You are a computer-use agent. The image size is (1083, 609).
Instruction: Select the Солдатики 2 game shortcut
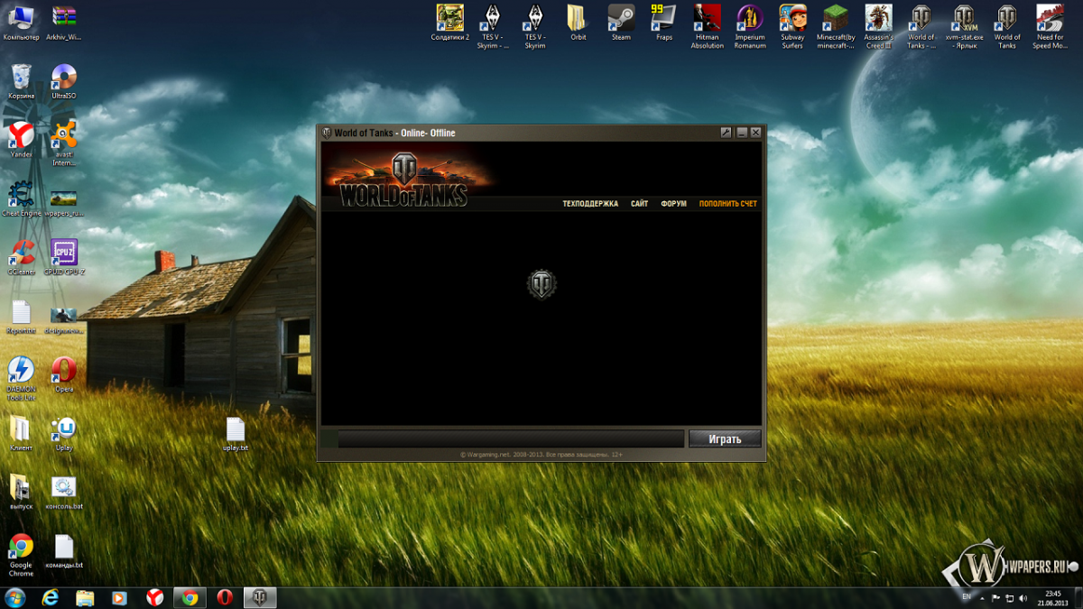449,23
